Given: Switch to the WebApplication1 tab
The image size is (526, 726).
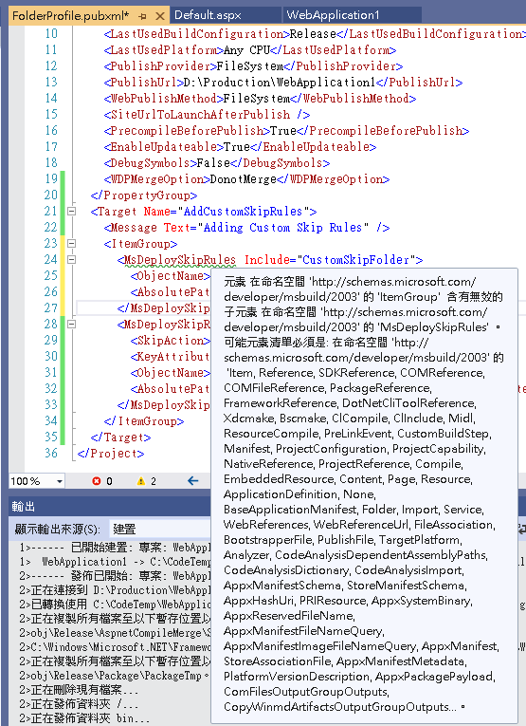Looking at the screenshot, I should [x=333, y=15].
